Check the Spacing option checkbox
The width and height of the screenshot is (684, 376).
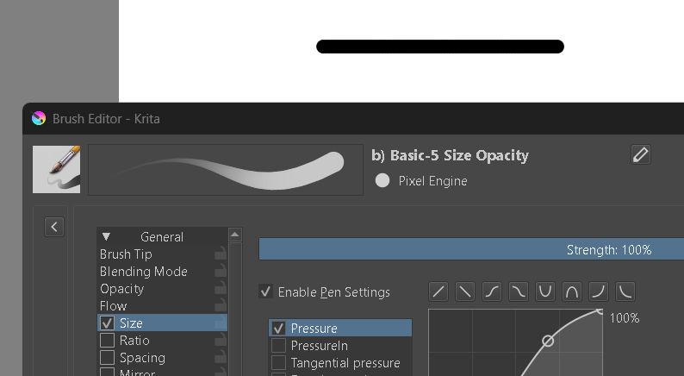tap(107, 358)
